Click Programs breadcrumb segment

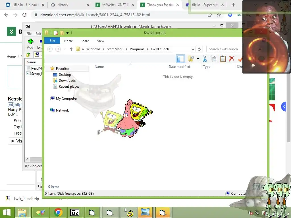pyautogui.click(x=137, y=49)
